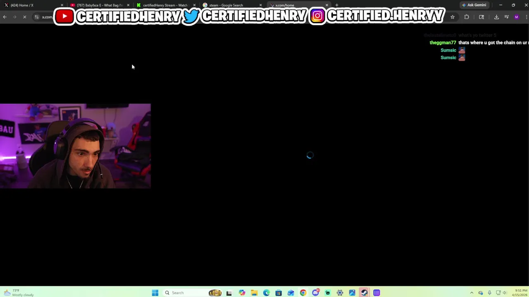Launch Copilot from the taskbar
The image size is (529, 297).
coord(242,293)
